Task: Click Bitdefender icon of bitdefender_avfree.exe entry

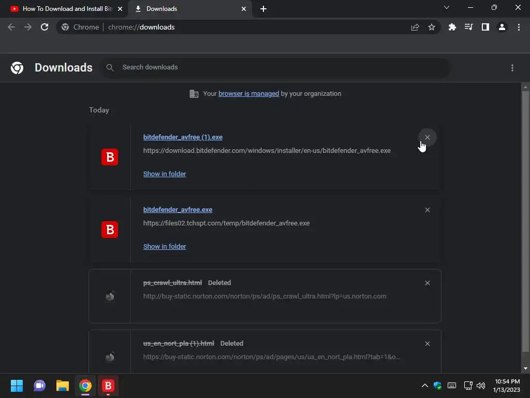Action: (110, 230)
